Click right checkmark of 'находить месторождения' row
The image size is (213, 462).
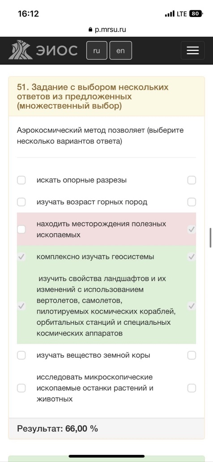(192, 229)
